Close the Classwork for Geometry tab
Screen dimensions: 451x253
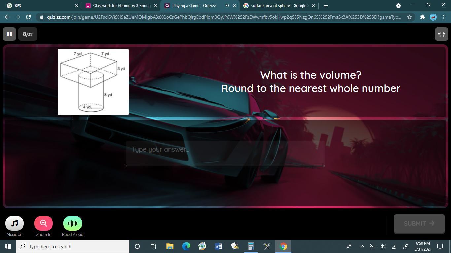tap(156, 6)
